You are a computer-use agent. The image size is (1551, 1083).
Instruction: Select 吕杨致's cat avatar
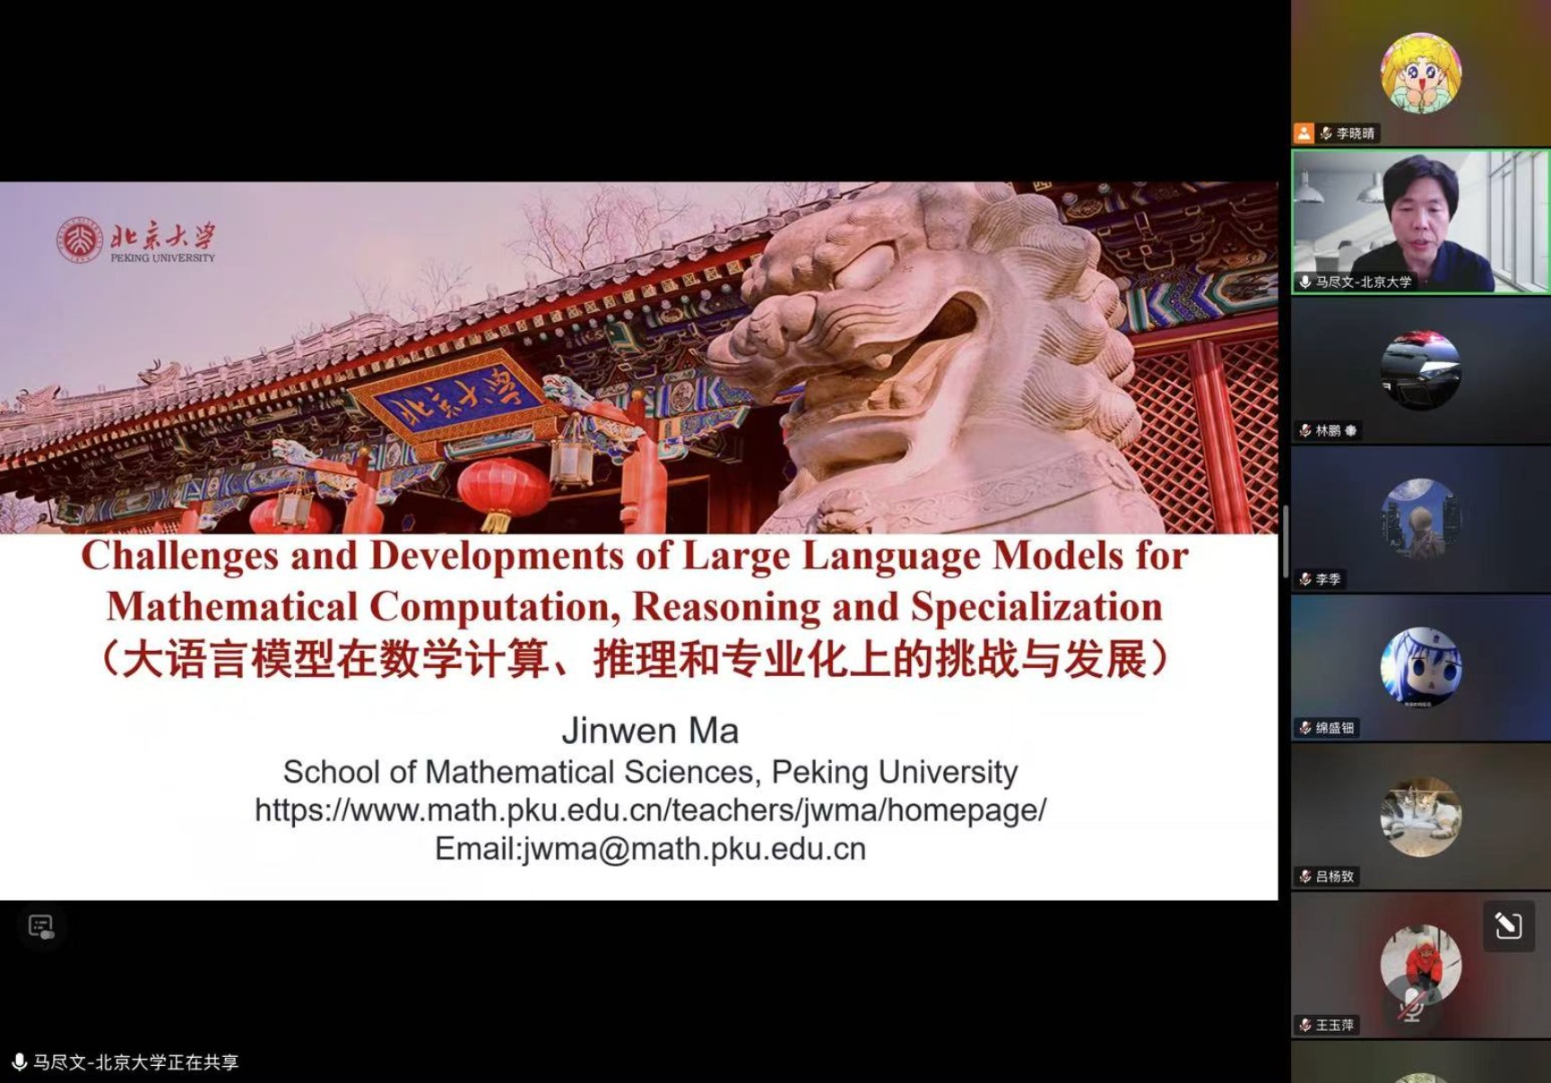click(x=1421, y=817)
